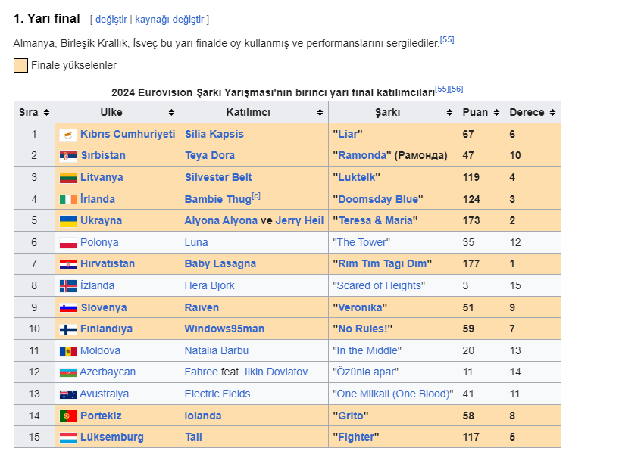The height and width of the screenshot is (464, 619).
Task: Open the "Doomsday Blue" song link
Action: pos(377,199)
